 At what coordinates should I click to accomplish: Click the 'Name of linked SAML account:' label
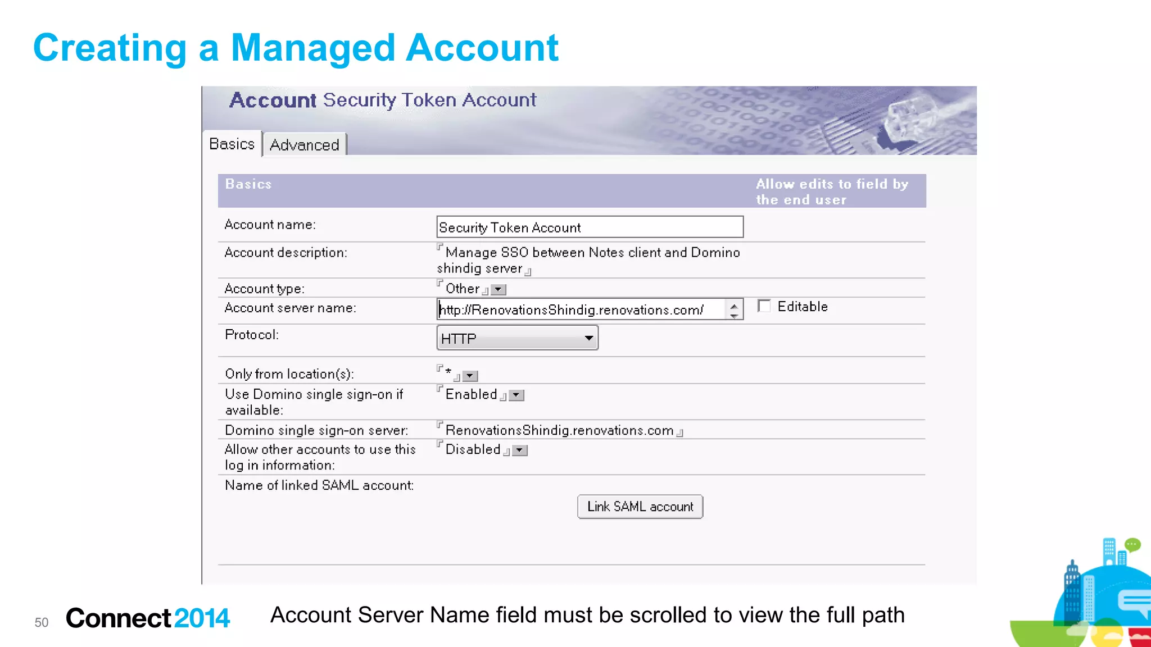click(x=319, y=485)
